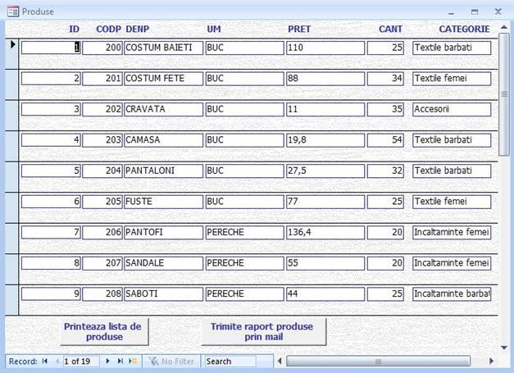This screenshot has width=514, height=373.
Task: Click the CODP field 205
Action: [x=102, y=202]
